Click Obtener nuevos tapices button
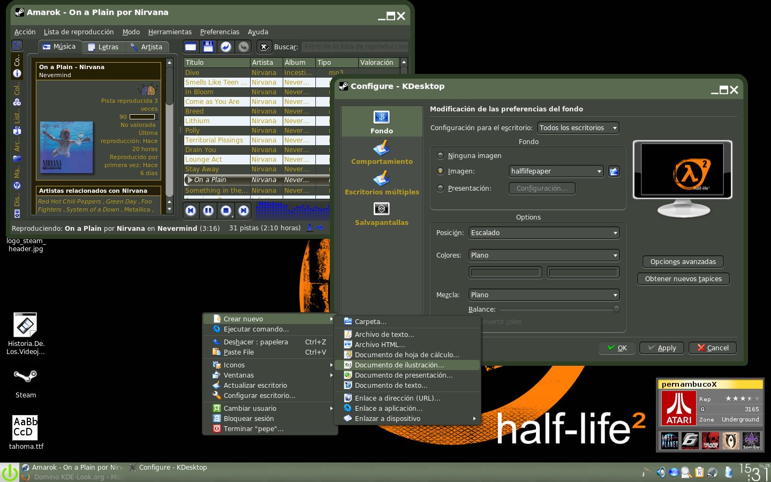771x482 pixels. (x=683, y=279)
